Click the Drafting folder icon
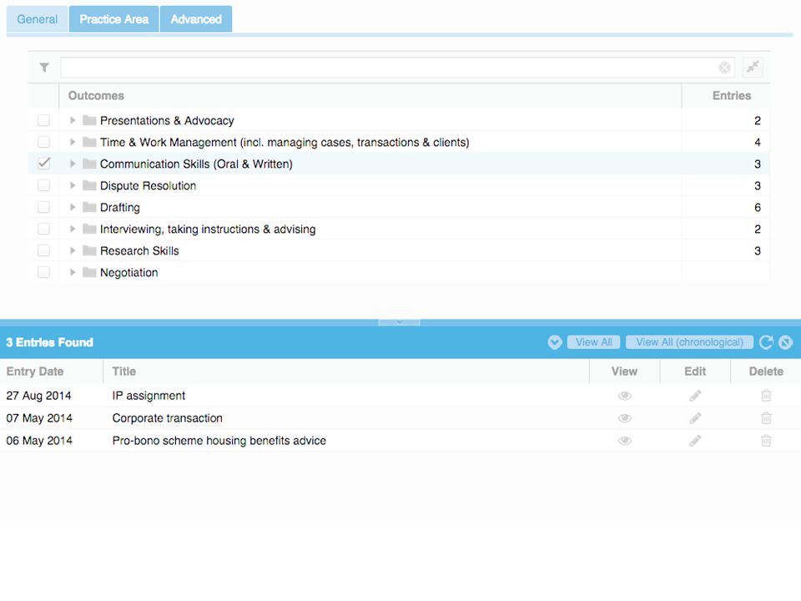 [x=89, y=208]
